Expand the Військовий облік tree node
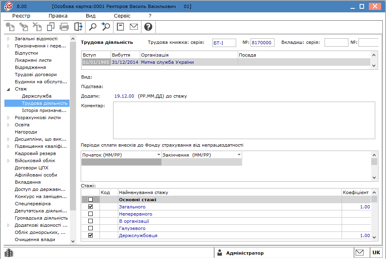 point(9,161)
